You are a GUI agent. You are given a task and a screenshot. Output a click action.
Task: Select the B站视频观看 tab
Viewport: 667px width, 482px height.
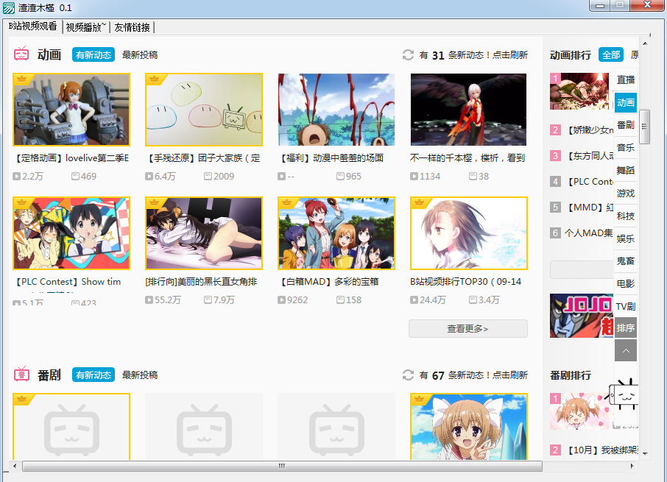32,26
